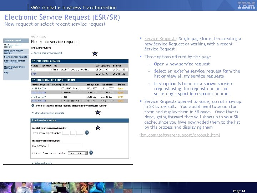Click the Enter keywords input field
Image resolution: width=257 pixels, height=193 pixels.
[65, 145]
